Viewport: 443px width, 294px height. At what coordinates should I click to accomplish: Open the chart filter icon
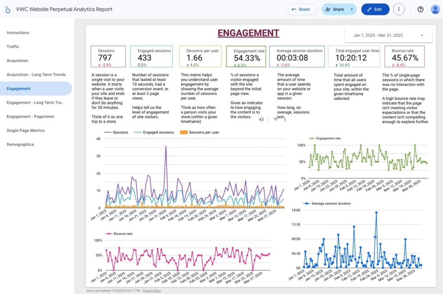coord(276,120)
